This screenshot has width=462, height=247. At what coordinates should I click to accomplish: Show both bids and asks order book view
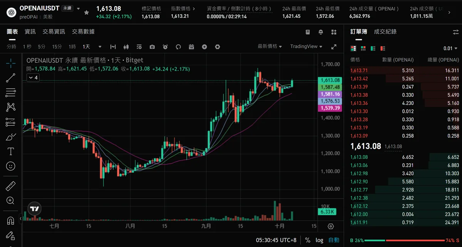pyautogui.click(x=353, y=49)
